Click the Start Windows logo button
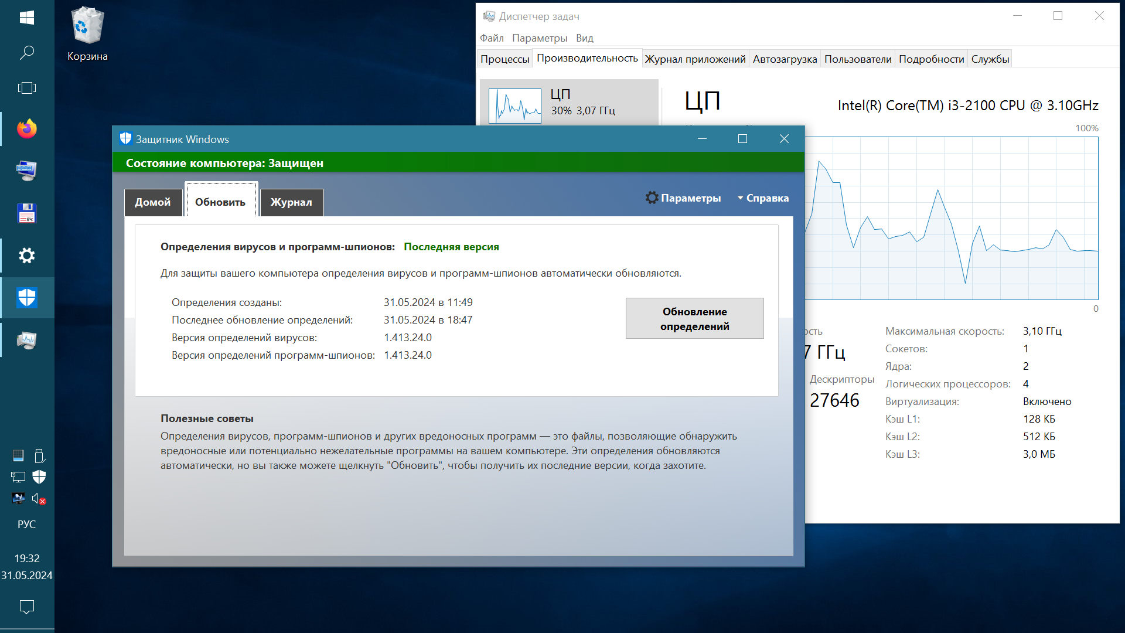This screenshot has height=633, width=1125. pos(27,18)
